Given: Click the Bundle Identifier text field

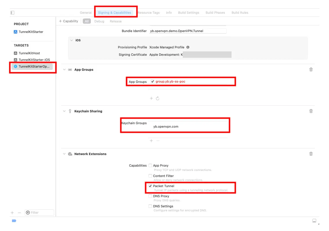Looking at the screenshot, I should point(187,31).
